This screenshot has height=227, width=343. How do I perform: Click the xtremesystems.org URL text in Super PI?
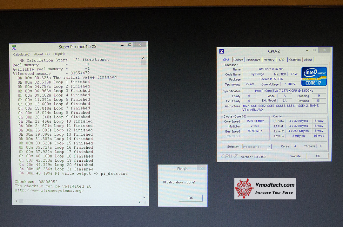tap(50, 191)
